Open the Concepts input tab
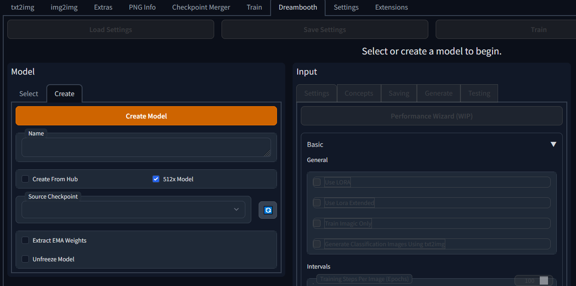 359,93
